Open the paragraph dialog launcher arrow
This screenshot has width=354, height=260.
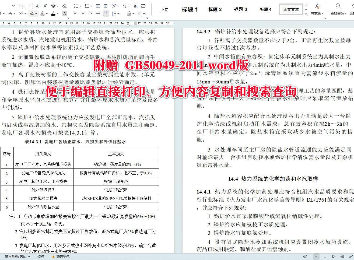coord(147,18)
